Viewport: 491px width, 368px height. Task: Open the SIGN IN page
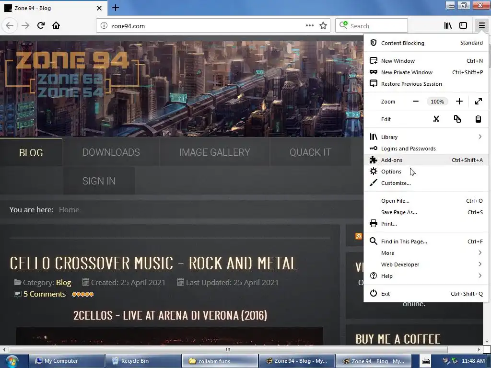99,181
